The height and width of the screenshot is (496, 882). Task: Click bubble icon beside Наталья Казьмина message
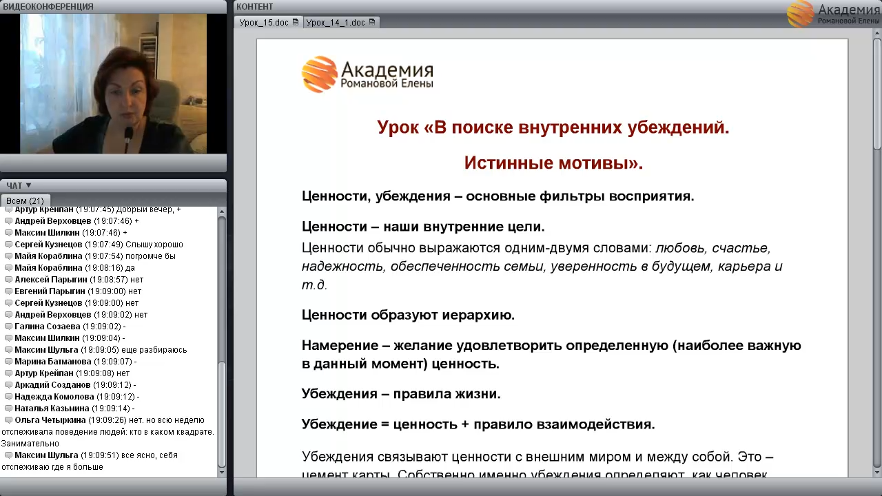point(9,409)
